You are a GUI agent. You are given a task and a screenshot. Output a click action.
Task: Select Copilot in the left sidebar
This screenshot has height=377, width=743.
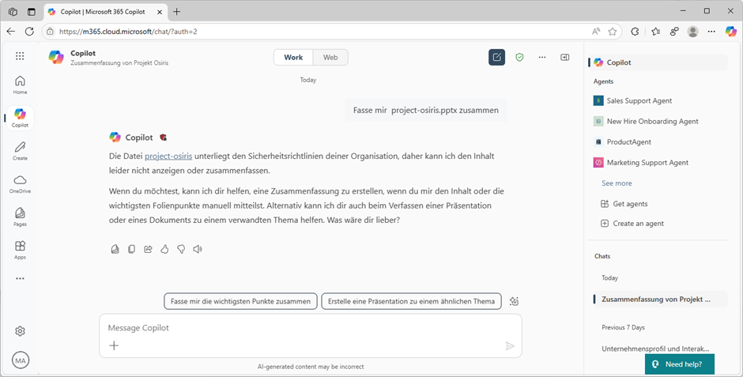pos(20,118)
